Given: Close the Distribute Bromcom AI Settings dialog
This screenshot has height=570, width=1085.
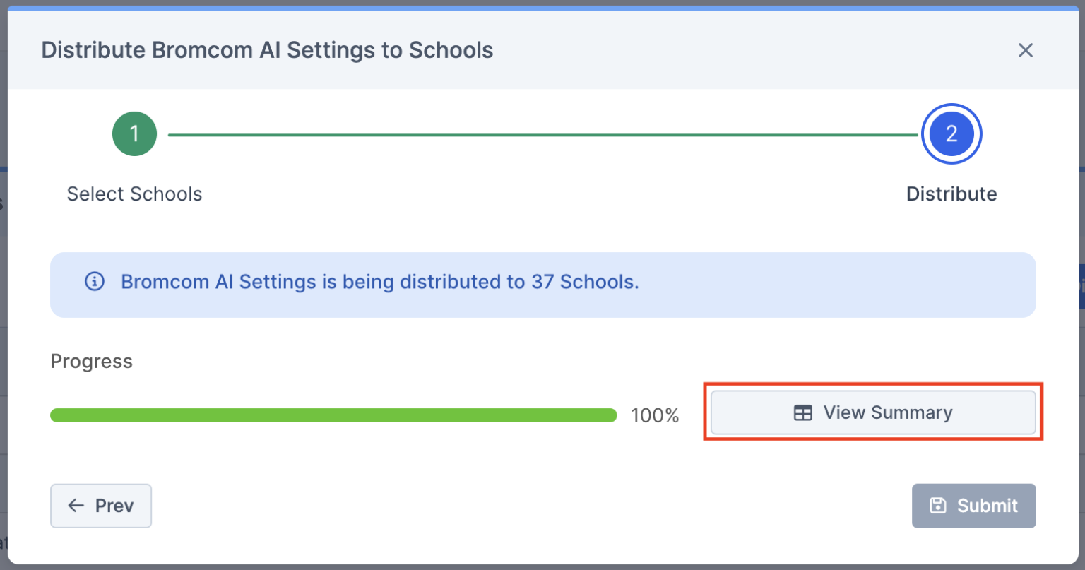Looking at the screenshot, I should (1025, 50).
